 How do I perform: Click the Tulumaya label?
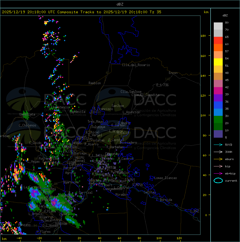pos(98,127)
